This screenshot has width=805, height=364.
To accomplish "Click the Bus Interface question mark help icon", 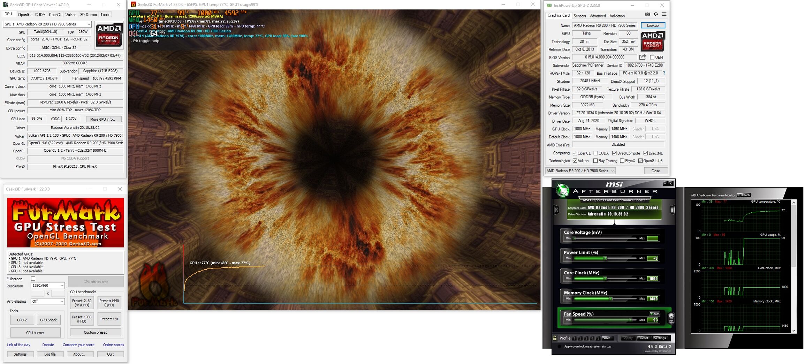I will 664,73.
